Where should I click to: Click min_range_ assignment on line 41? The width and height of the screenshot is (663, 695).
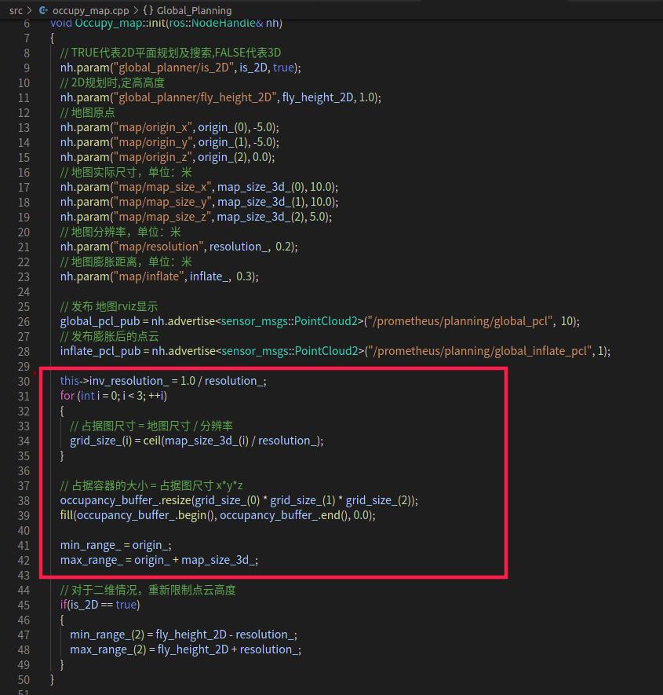91,545
